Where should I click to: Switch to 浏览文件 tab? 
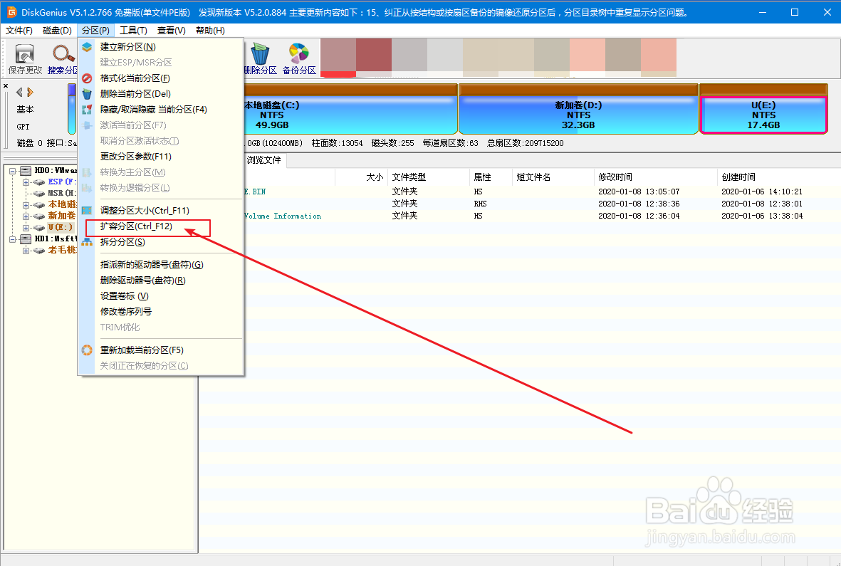[263, 159]
